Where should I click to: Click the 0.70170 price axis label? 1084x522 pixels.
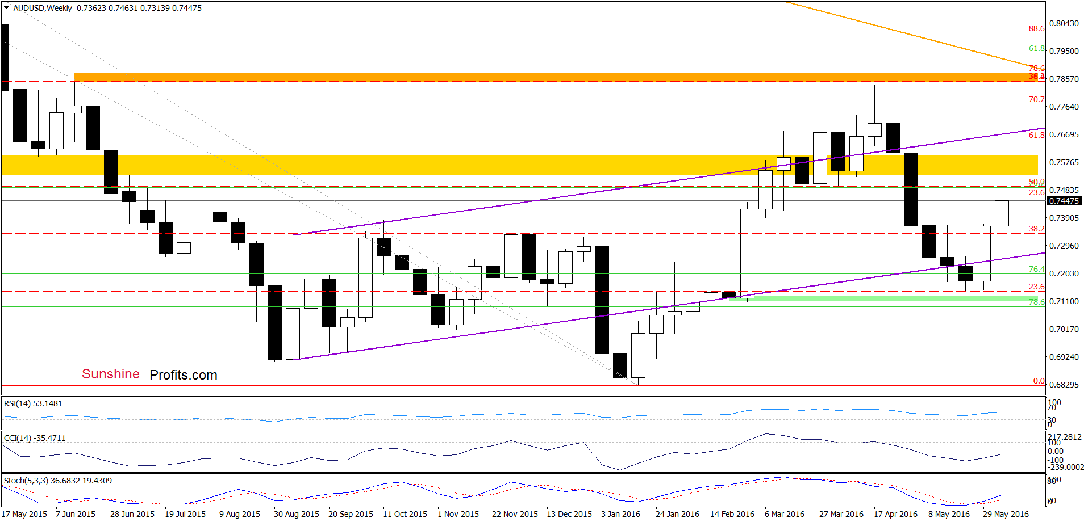pyautogui.click(x=1064, y=329)
